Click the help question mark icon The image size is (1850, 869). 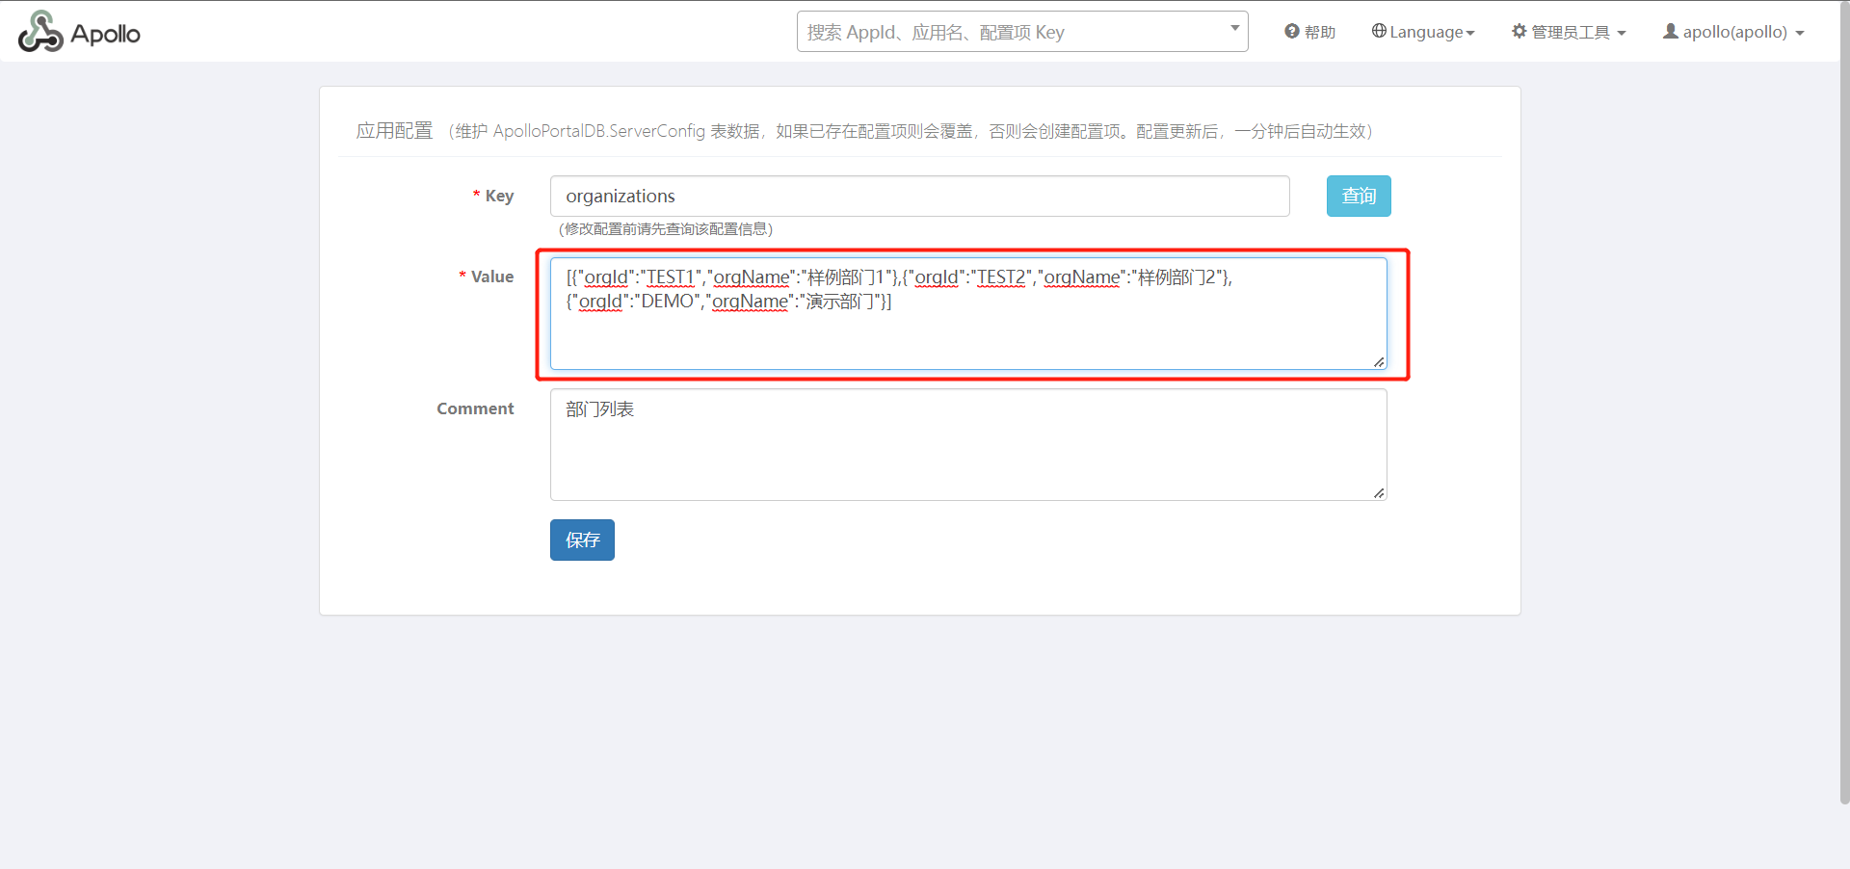pos(1292,32)
